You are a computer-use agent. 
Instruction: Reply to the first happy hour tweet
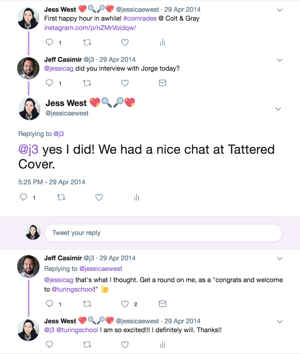(50, 42)
